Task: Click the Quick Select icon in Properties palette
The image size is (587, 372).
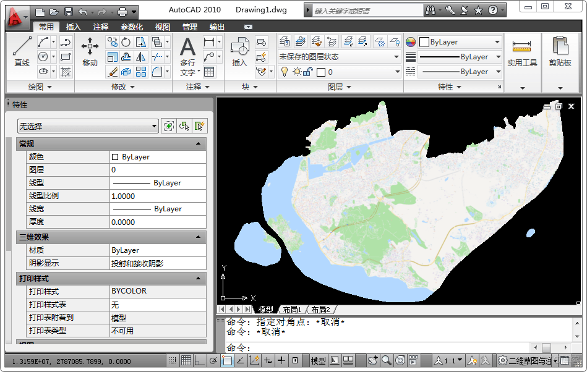Action: tap(199, 126)
